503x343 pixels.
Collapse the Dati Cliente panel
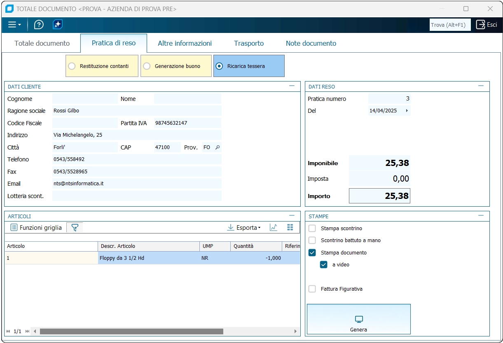pos(292,86)
